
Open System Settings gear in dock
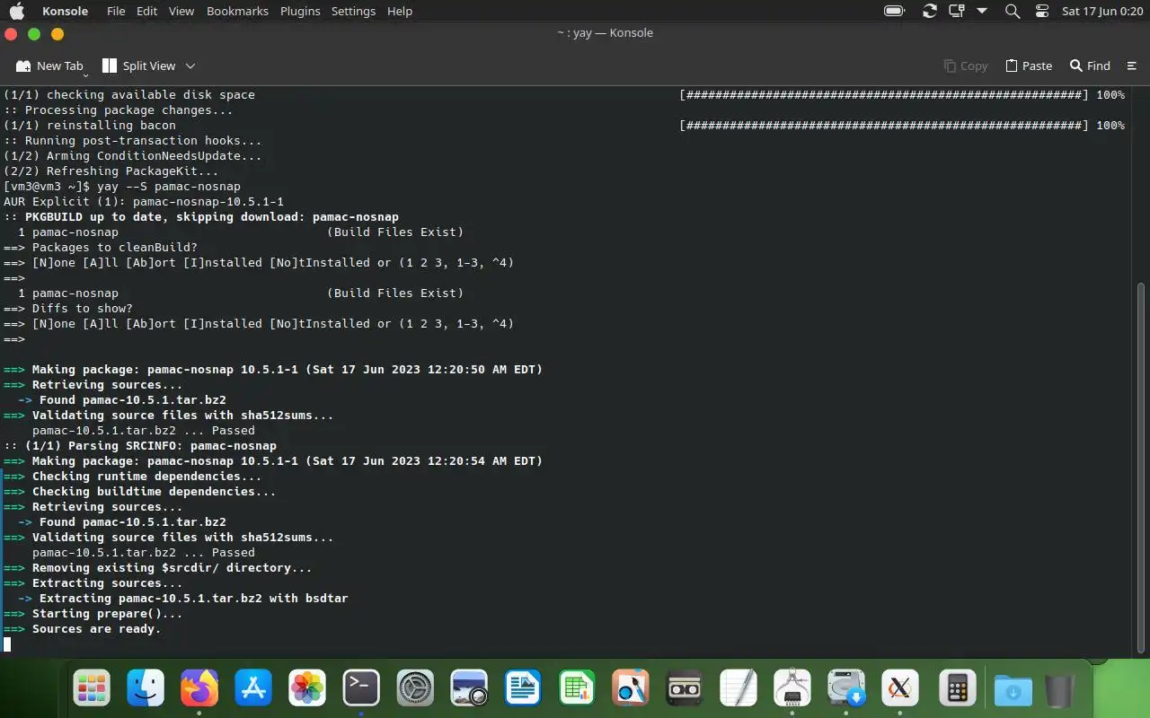click(415, 688)
